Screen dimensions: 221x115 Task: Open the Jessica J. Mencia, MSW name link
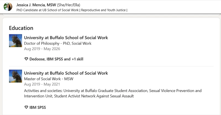(36, 5)
